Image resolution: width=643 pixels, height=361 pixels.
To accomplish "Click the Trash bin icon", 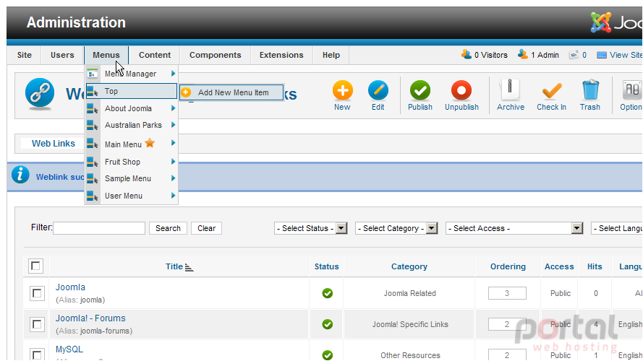I will (590, 90).
